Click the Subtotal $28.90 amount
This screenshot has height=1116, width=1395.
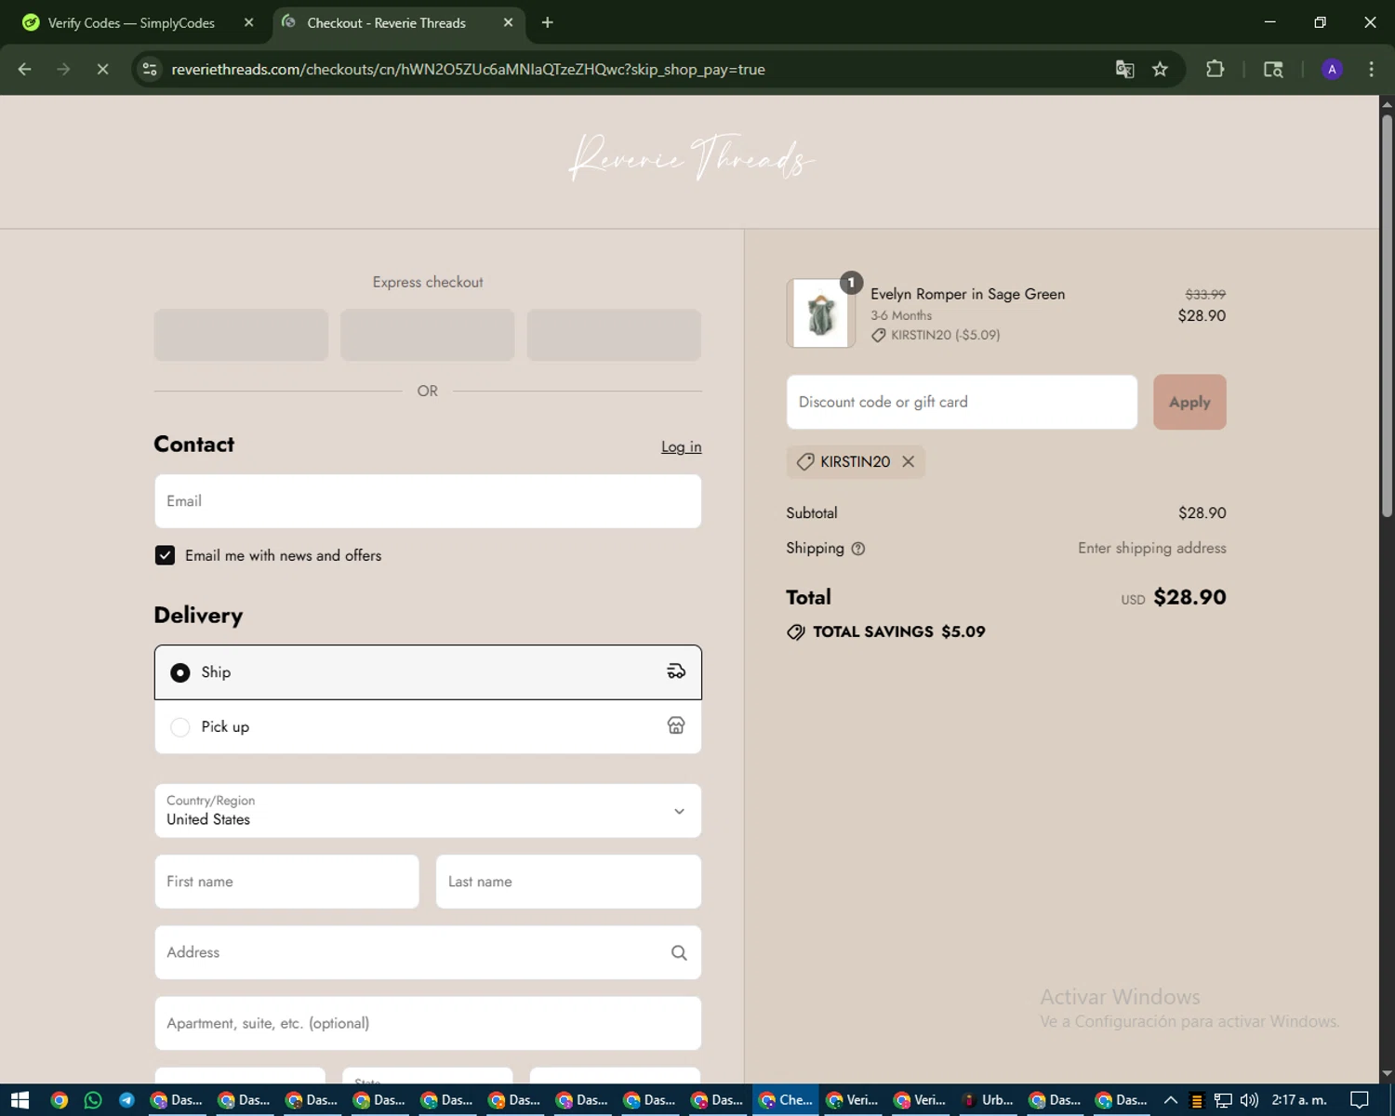[x=1202, y=512]
